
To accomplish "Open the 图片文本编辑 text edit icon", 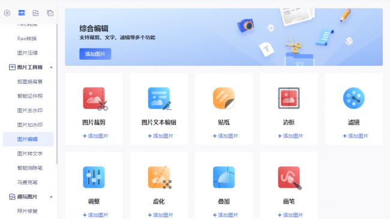I will [160, 99].
